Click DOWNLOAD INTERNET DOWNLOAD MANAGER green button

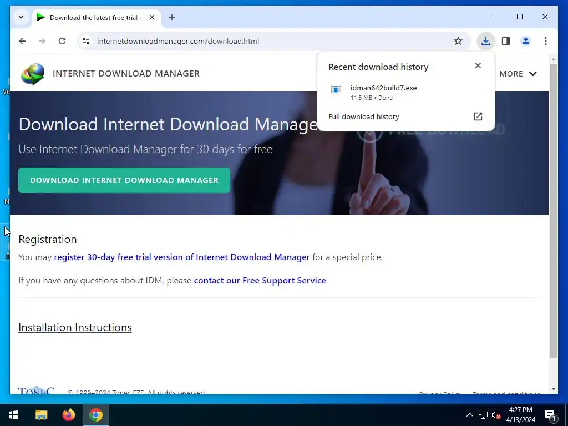tap(124, 180)
